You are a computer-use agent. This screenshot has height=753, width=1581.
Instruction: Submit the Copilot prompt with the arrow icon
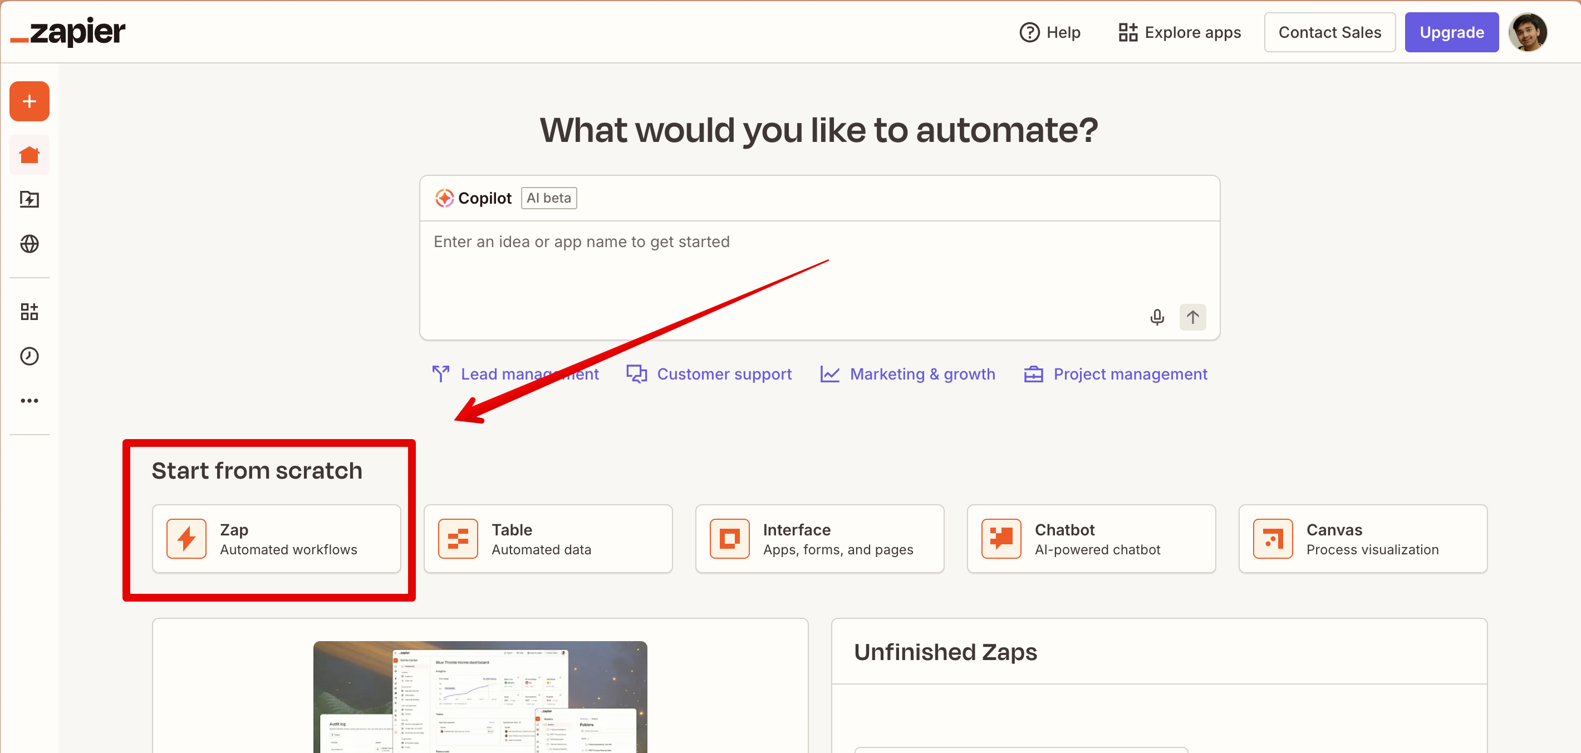[x=1192, y=317]
